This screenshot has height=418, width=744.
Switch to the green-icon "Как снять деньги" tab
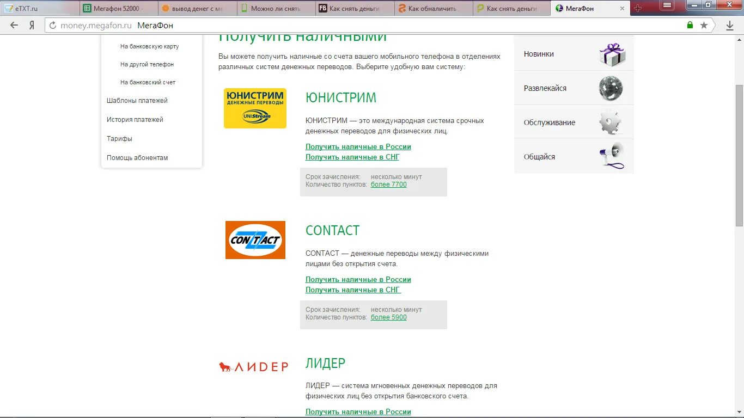tap(511, 9)
